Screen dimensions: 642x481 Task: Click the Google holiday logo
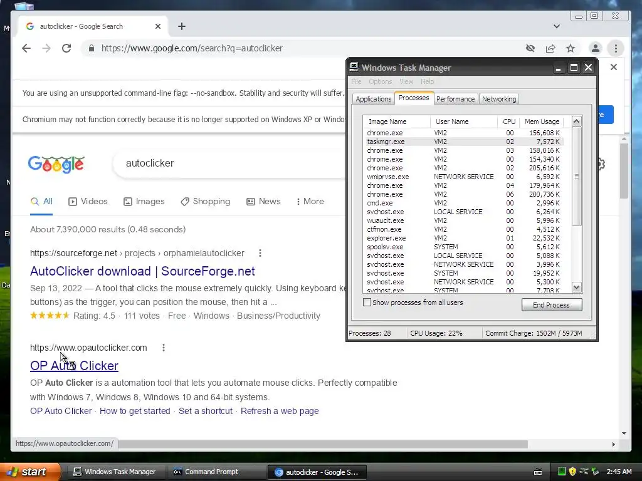point(56,164)
